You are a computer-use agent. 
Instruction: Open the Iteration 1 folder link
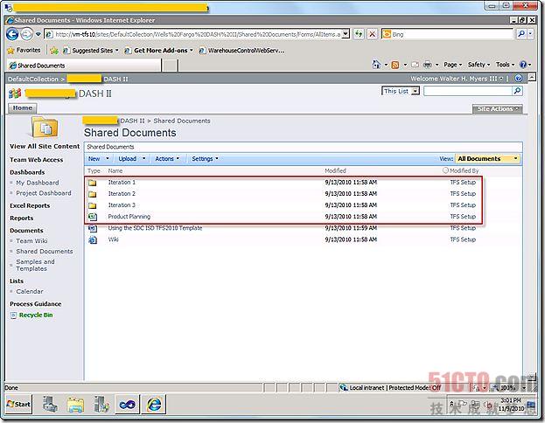coord(122,183)
